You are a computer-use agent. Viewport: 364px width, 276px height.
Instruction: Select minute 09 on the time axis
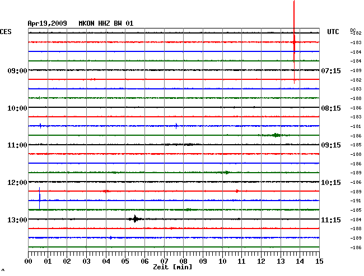pyautogui.click(x=203, y=261)
